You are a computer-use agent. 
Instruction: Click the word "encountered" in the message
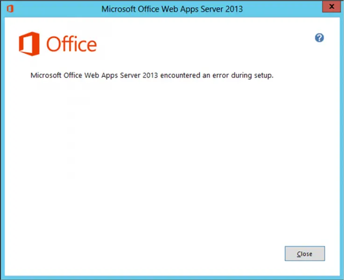[180, 75]
